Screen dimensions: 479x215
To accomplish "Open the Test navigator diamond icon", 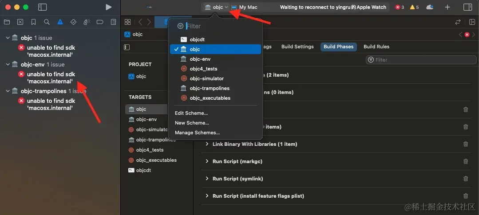I will click(73, 22).
